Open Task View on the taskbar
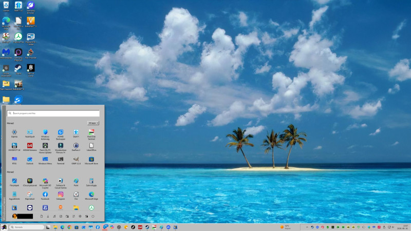The height and width of the screenshot is (231, 411). pos(48,227)
